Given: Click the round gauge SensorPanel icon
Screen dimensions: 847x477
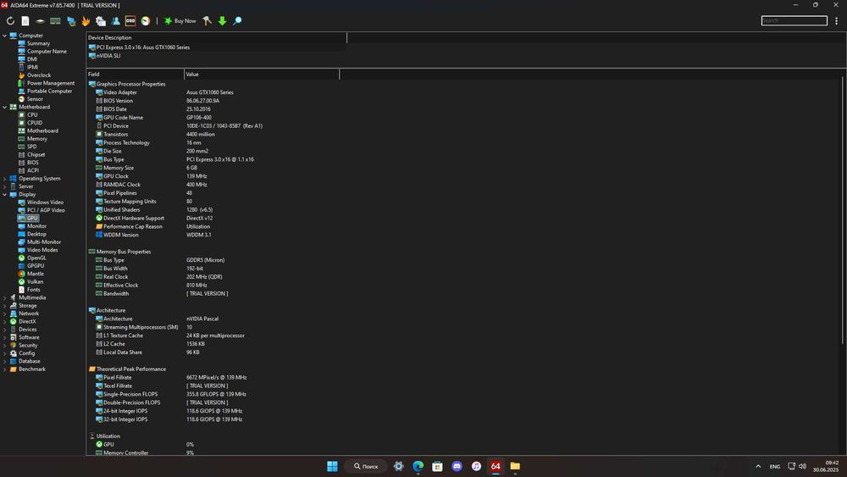Looking at the screenshot, I should click(x=146, y=21).
